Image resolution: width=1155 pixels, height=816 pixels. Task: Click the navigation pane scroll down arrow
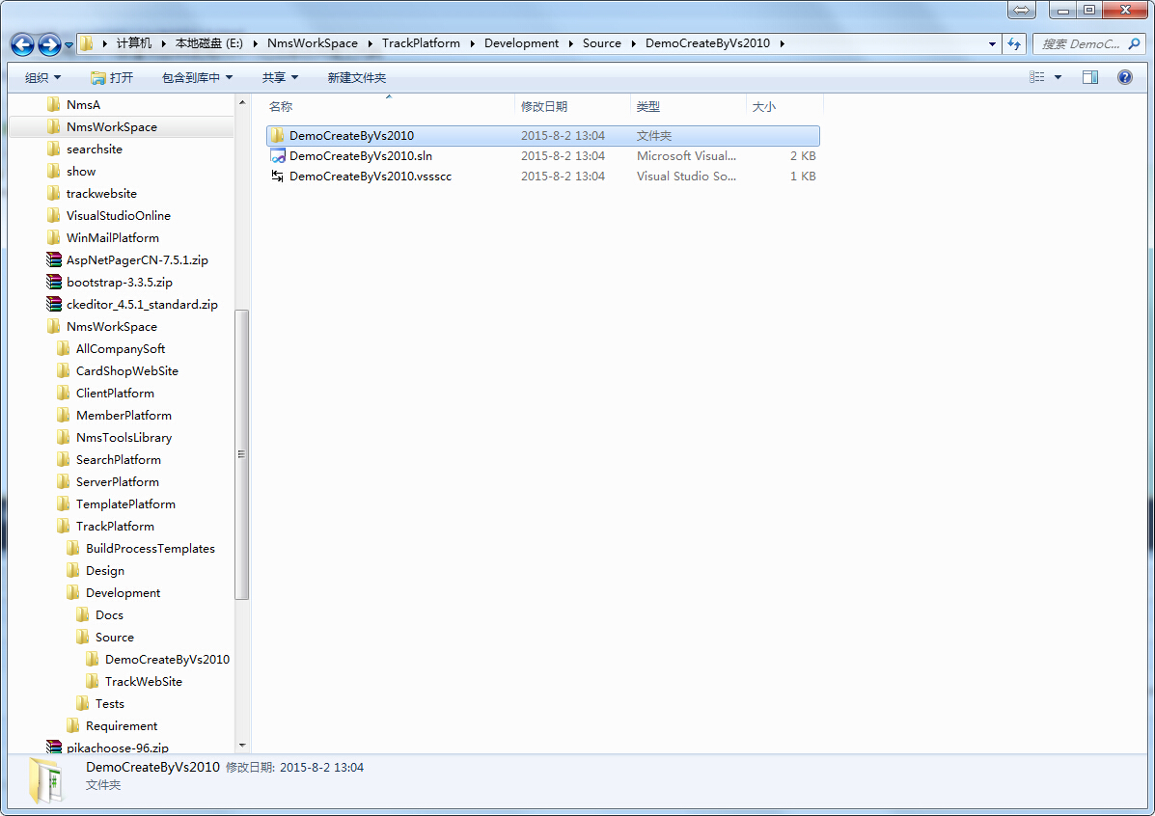241,746
